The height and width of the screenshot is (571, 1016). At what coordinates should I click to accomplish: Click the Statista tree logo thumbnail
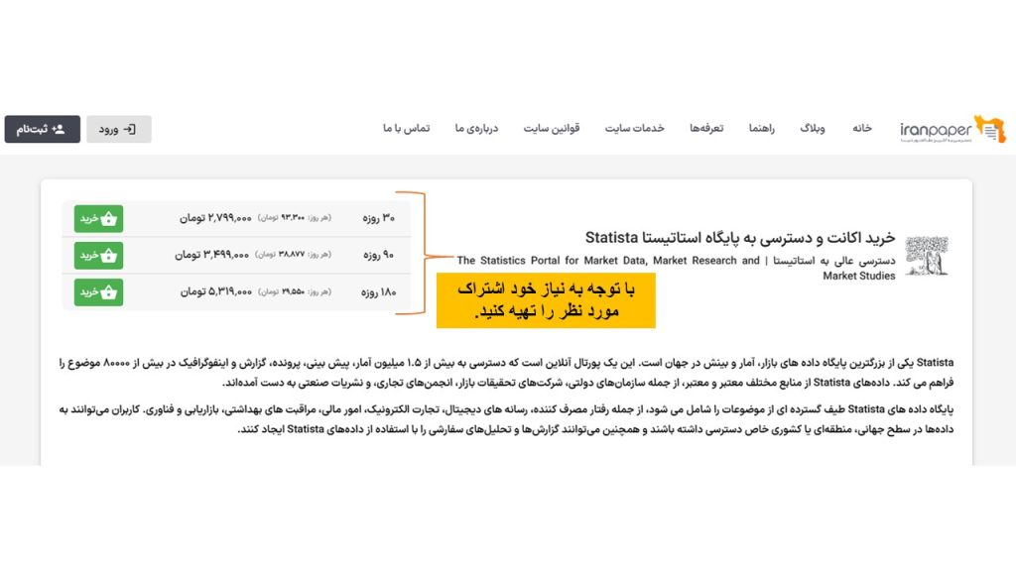[927, 256]
